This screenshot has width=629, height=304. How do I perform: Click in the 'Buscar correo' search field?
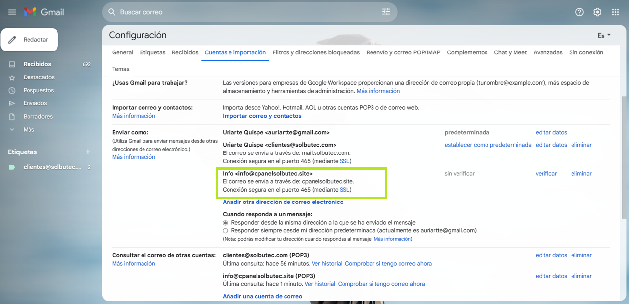click(x=246, y=12)
